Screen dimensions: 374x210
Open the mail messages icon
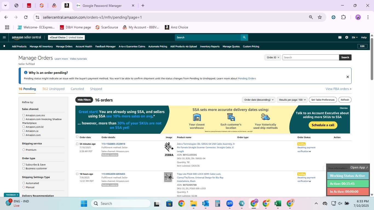click(340, 37)
